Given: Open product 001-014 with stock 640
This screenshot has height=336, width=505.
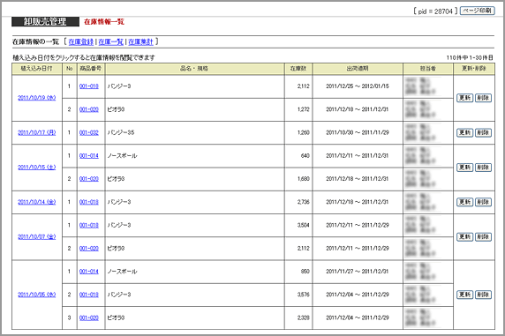Looking at the screenshot, I should pyautogui.click(x=89, y=156).
